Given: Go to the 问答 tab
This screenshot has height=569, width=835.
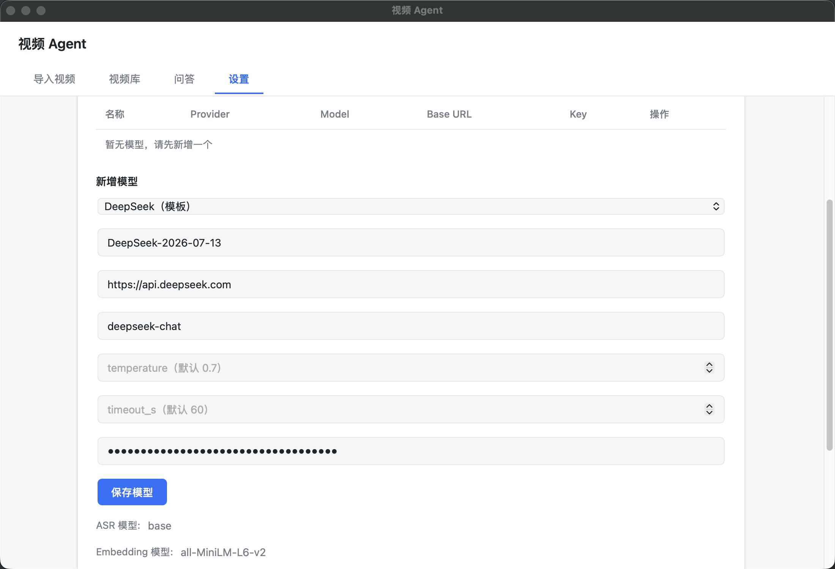Looking at the screenshot, I should 184,79.
